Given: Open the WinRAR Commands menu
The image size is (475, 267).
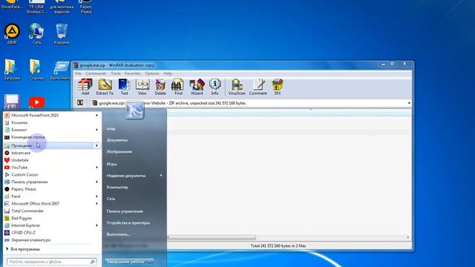Looking at the screenshot, I should pyautogui.click(x=96, y=73).
